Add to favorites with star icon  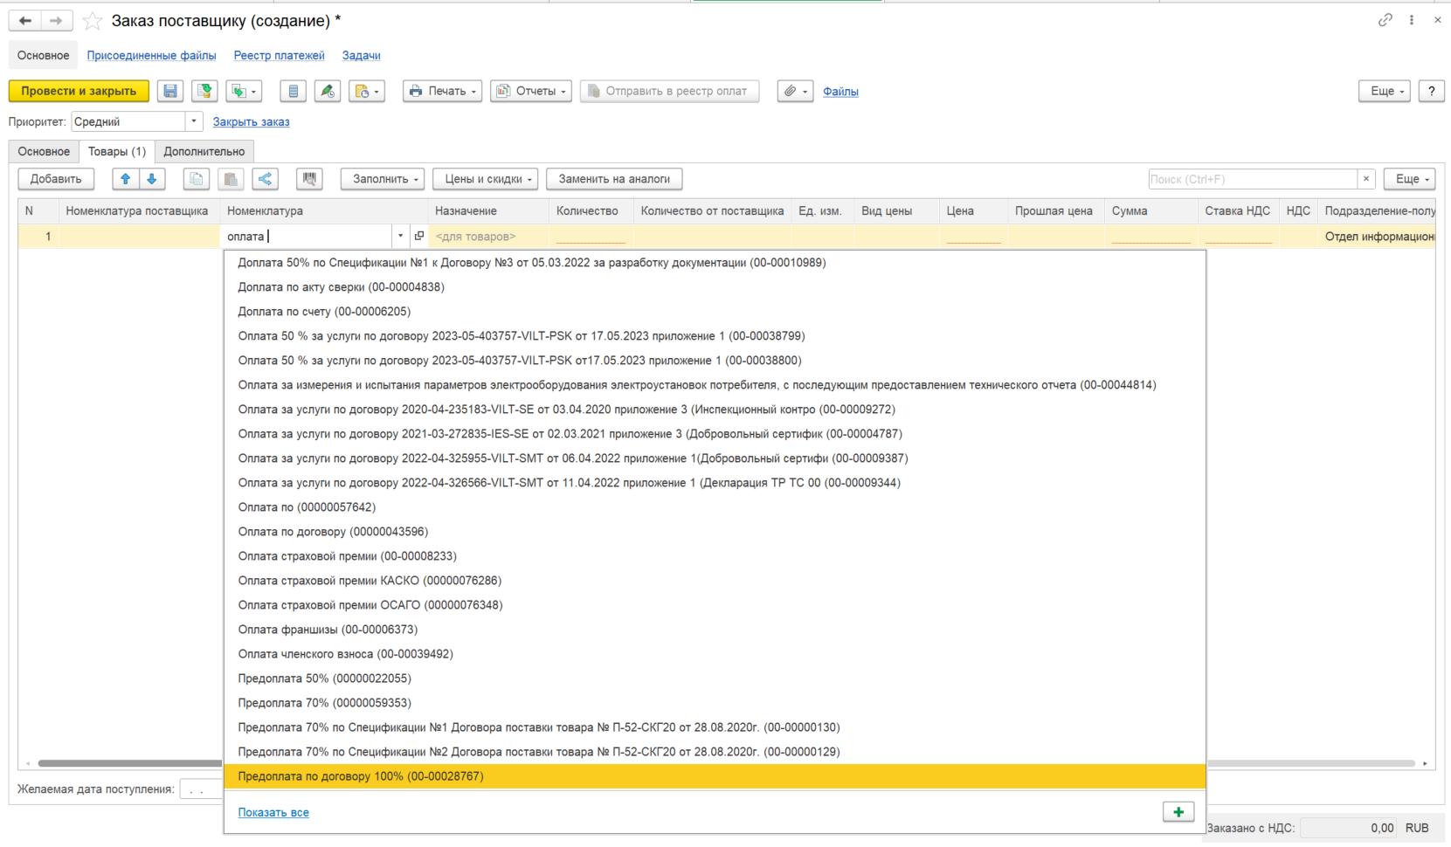click(92, 21)
